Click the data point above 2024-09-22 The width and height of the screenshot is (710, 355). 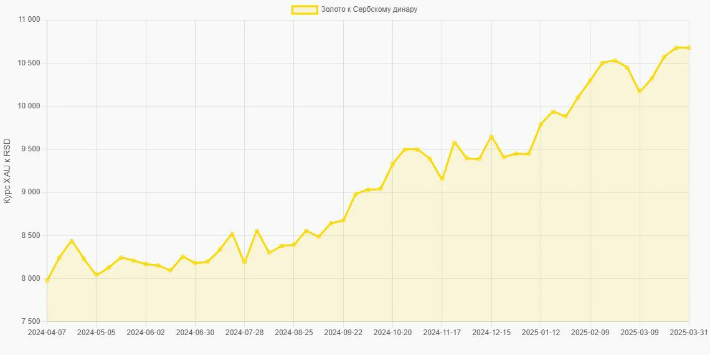(343, 220)
